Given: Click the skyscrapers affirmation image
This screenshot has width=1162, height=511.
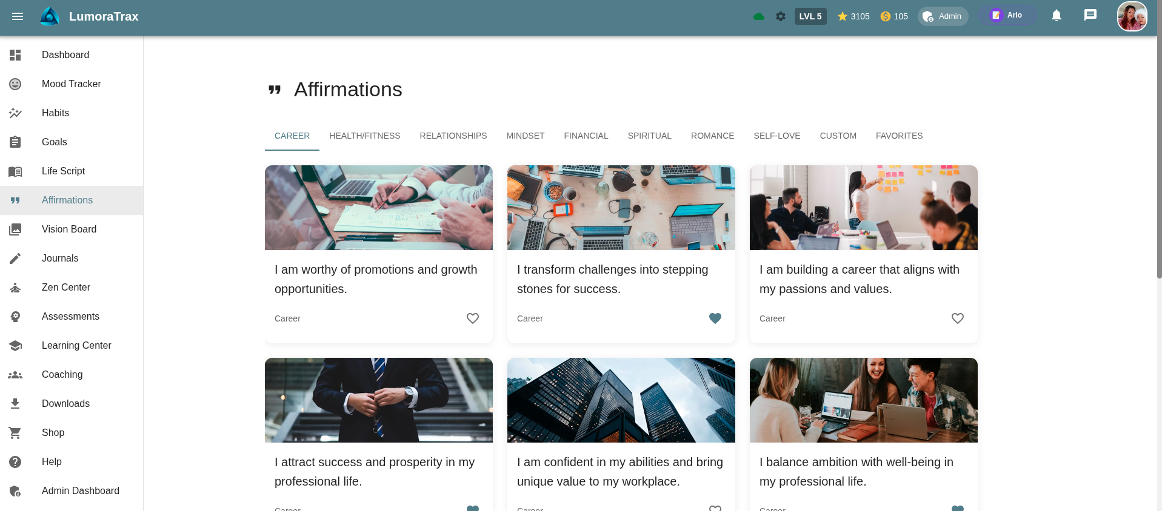Looking at the screenshot, I should point(621,400).
